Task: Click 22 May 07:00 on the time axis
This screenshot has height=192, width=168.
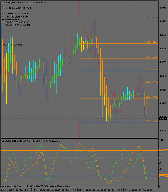Action: coord(53,190)
